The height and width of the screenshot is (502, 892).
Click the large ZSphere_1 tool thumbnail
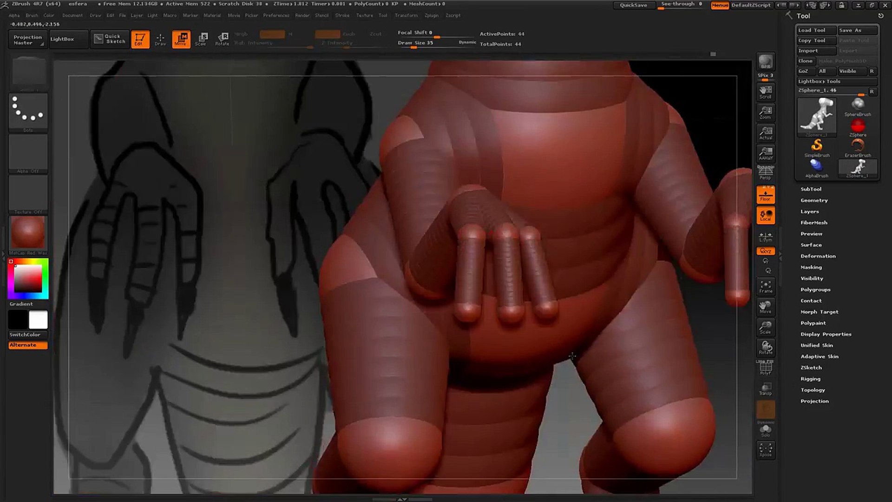pos(817,117)
